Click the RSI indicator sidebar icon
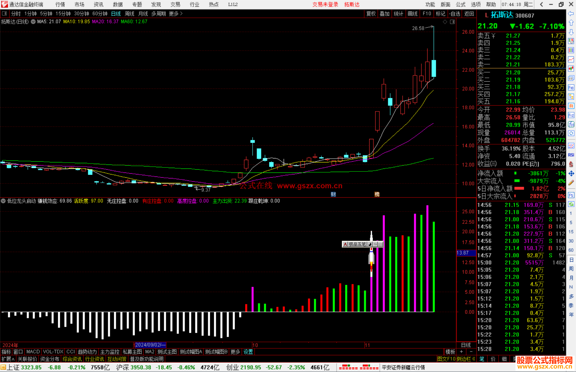Viewport: 576px width, 372px height. (x=571, y=155)
